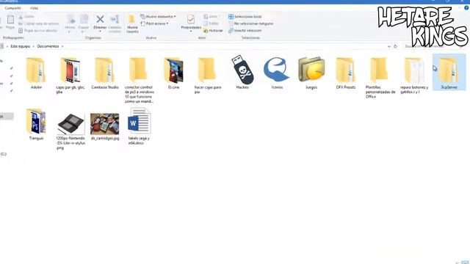
Task: Open the address bar history dropdown arrow
Action: coord(389,46)
